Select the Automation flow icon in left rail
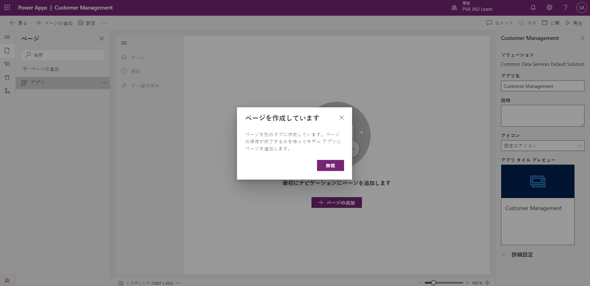This screenshot has height=286, width=590. click(x=7, y=91)
